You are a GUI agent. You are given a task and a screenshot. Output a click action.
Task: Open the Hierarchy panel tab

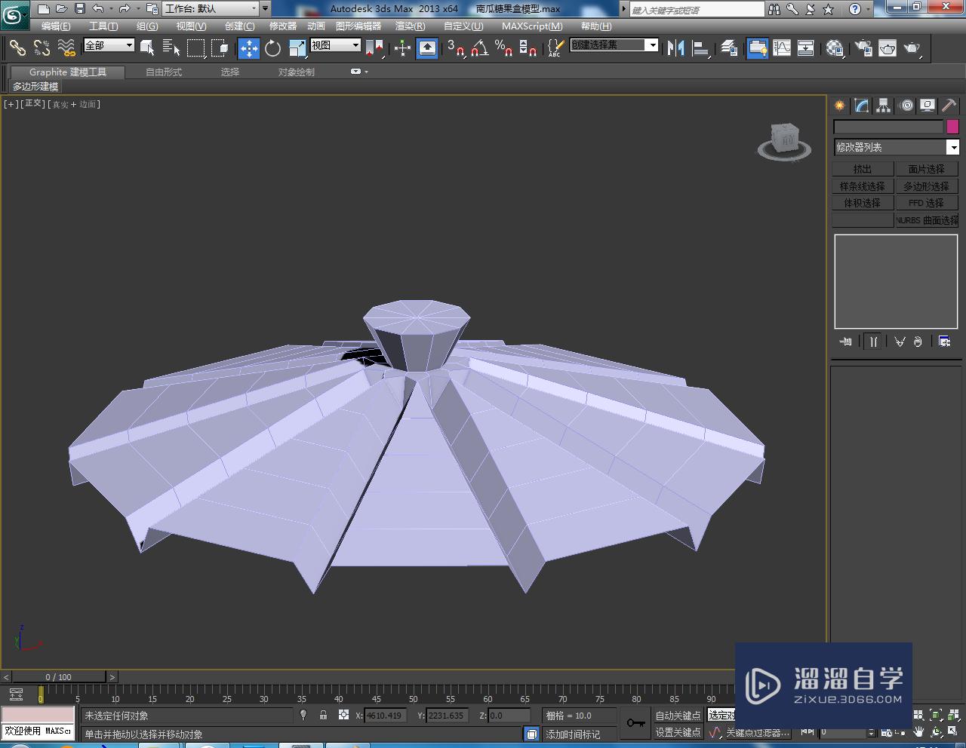[883, 106]
